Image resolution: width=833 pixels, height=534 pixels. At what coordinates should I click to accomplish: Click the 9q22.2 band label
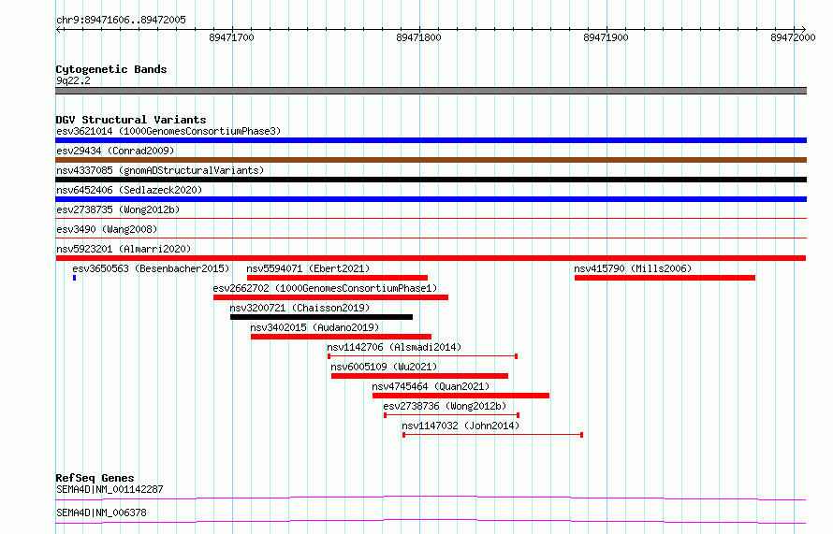(x=73, y=80)
